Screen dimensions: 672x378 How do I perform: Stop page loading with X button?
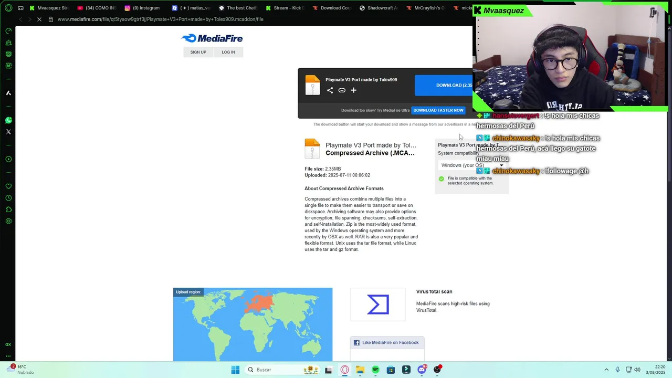tap(39, 19)
